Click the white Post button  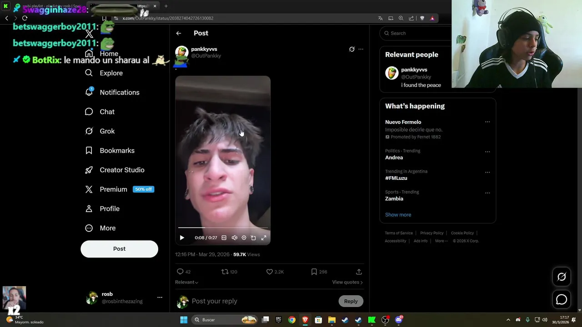pyautogui.click(x=119, y=249)
